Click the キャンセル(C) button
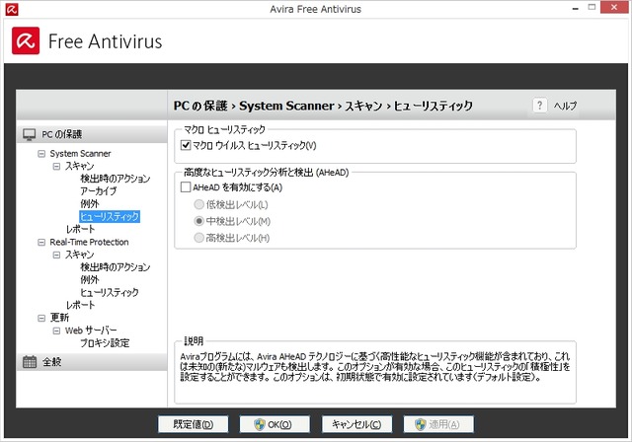This screenshot has width=632, height=442. 356,424
